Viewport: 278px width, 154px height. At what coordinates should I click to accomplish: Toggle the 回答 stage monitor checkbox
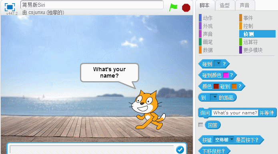[200, 125]
